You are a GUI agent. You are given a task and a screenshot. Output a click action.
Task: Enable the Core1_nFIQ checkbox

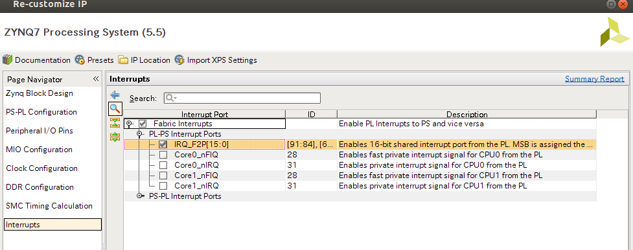pos(163,176)
